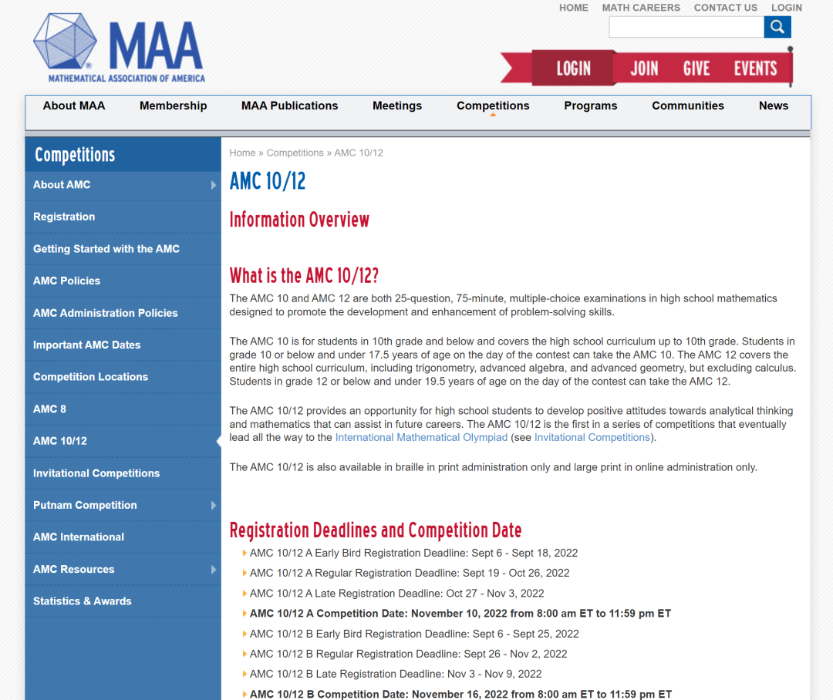833x700 pixels.
Task: Open the News menu
Action: tap(773, 106)
